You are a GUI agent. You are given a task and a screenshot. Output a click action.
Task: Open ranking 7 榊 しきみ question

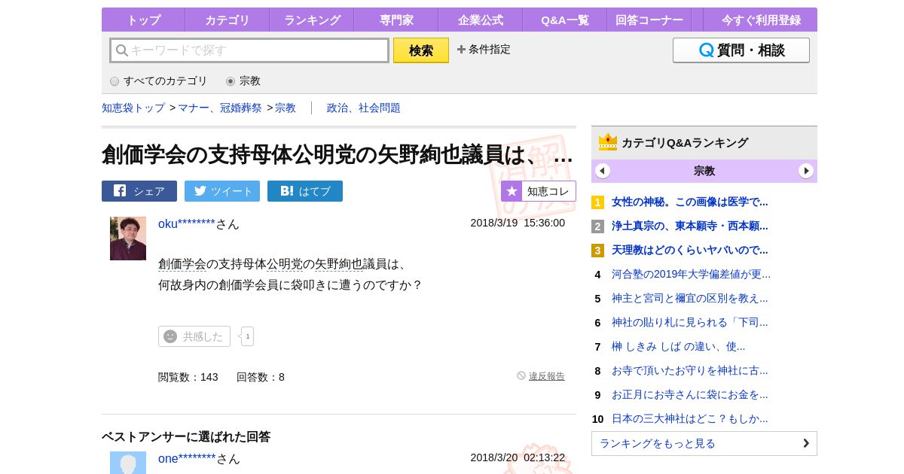678,346
